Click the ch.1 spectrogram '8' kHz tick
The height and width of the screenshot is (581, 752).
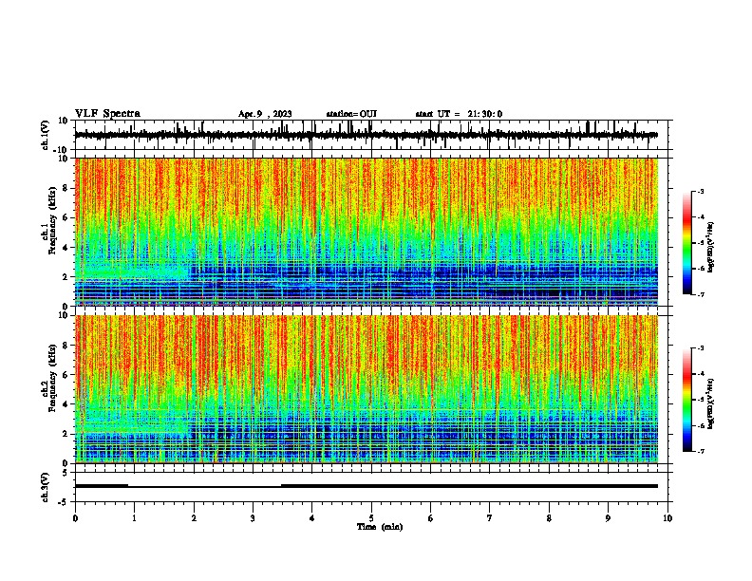tap(66, 188)
